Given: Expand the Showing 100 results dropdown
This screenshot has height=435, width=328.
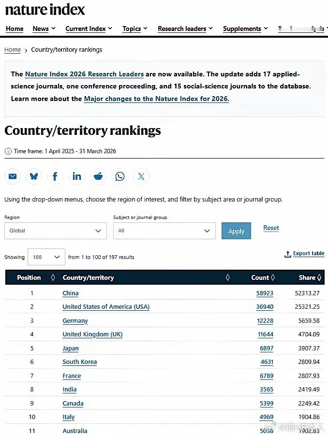Looking at the screenshot, I should [46, 257].
